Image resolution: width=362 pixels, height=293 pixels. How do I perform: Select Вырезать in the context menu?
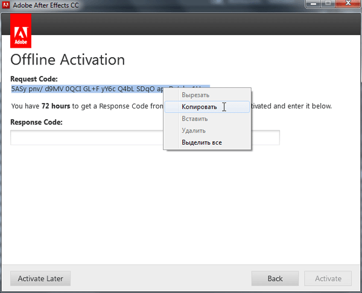click(207, 95)
